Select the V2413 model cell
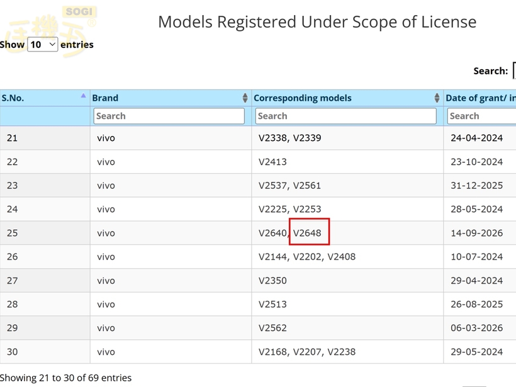Viewport: 516px width, 387px height. point(347,162)
